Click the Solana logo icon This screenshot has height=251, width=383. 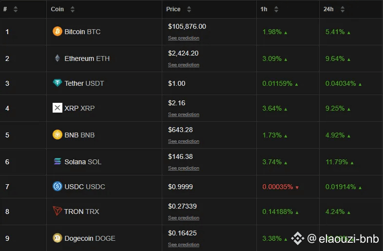[57, 161]
